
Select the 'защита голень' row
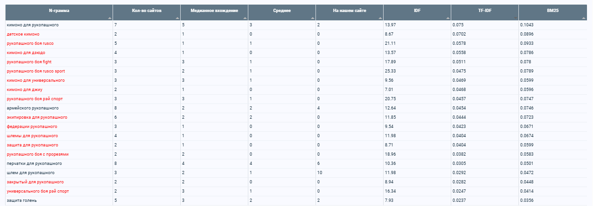pos(296,200)
